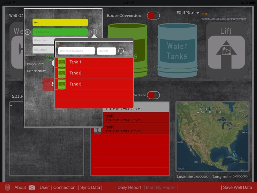Click the Legal link on the map

181,169
